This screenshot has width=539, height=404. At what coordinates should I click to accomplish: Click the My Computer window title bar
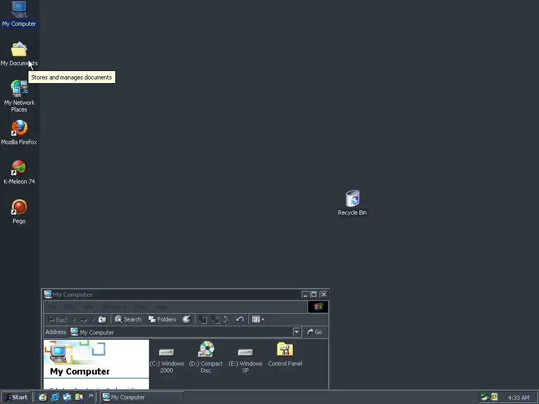[x=186, y=295]
